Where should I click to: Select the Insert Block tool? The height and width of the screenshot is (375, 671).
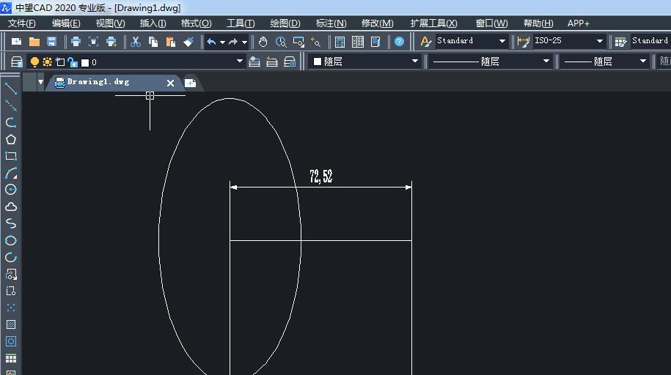[x=11, y=274]
